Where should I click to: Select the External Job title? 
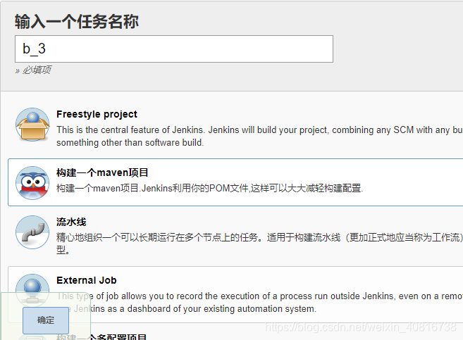[87, 280]
